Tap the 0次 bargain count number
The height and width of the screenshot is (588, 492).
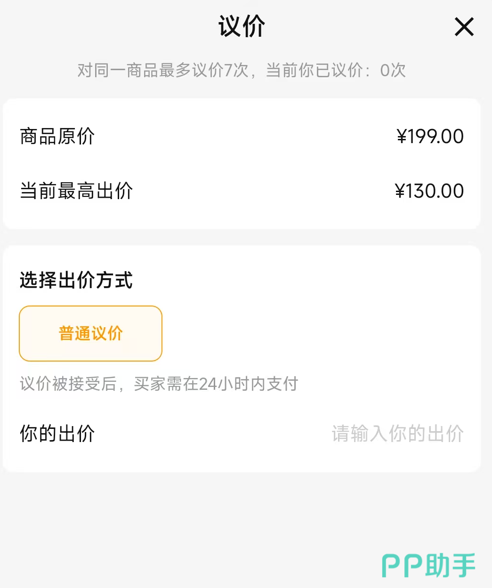pos(393,71)
